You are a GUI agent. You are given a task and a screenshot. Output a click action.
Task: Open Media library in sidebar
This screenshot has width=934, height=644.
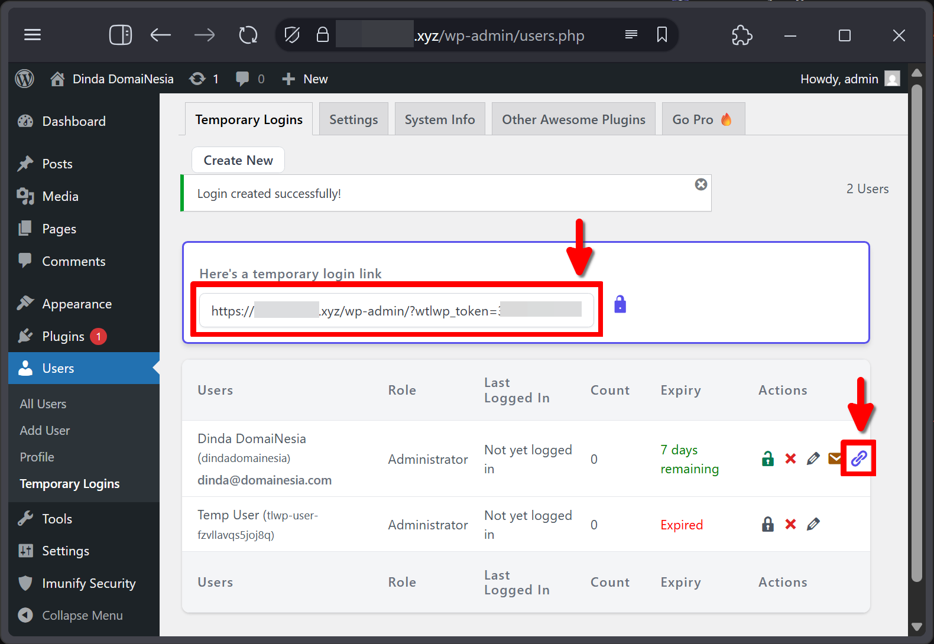84,196
